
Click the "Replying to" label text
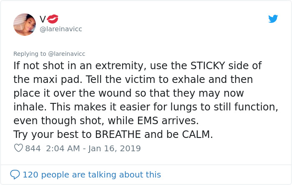pyautogui.click(x=30, y=54)
